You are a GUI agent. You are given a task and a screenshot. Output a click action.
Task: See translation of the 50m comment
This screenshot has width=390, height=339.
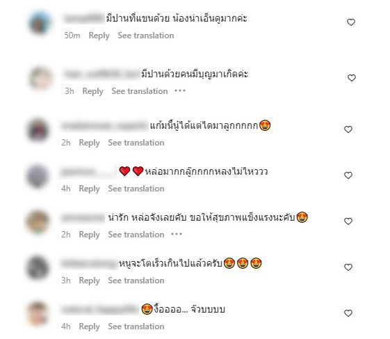pyautogui.click(x=146, y=36)
